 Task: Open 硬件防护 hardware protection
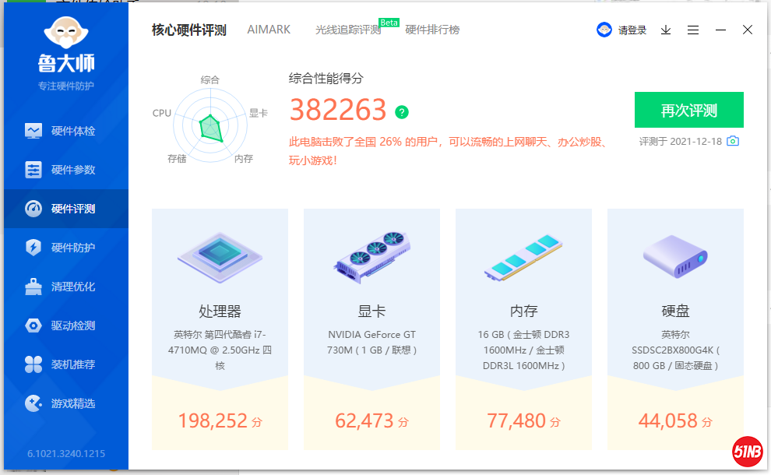pyautogui.click(x=66, y=248)
